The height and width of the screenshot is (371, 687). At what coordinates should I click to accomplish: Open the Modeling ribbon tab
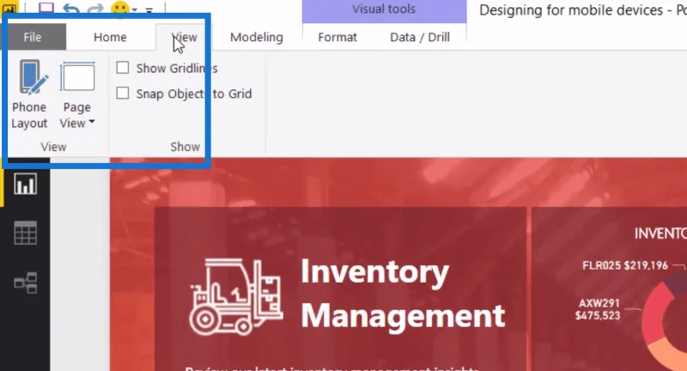[257, 37]
